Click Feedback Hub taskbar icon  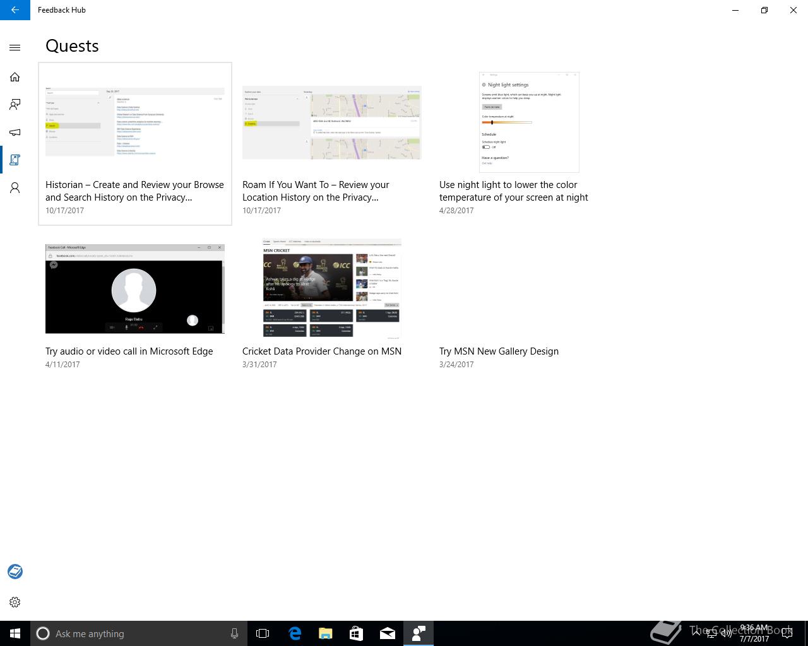click(419, 633)
